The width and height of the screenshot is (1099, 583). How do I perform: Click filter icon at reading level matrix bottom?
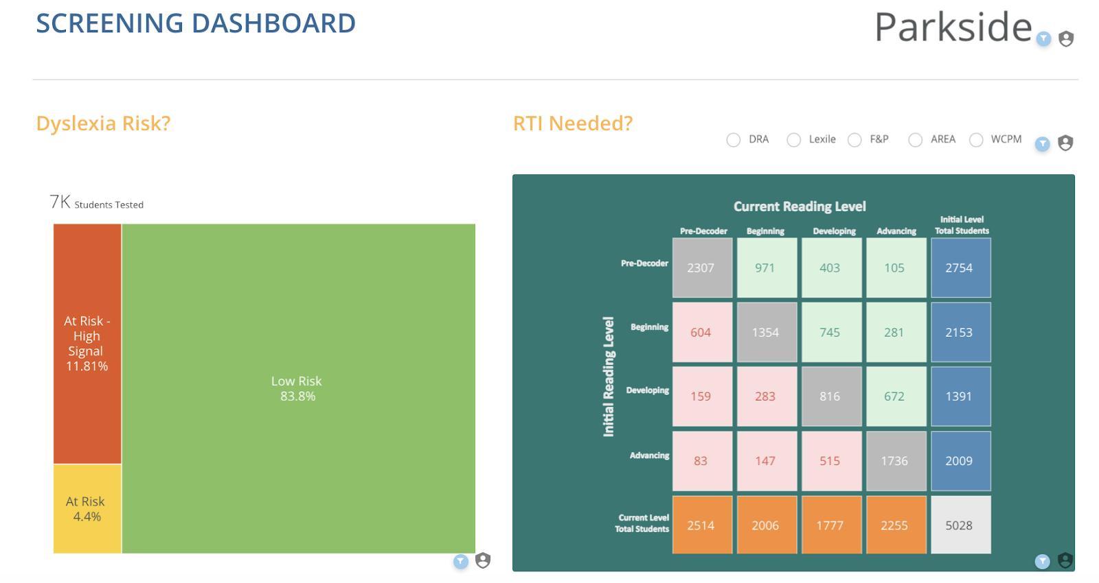(x=1043, y=562)
